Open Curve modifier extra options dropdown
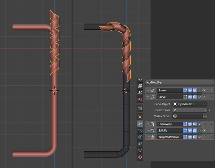Screen dimensions: 215x168 pyautogui.click(x=200, y=97)
